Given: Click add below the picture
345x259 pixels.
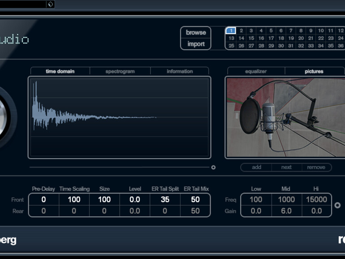Looking at the screenshot, I should tap(256, 167).
